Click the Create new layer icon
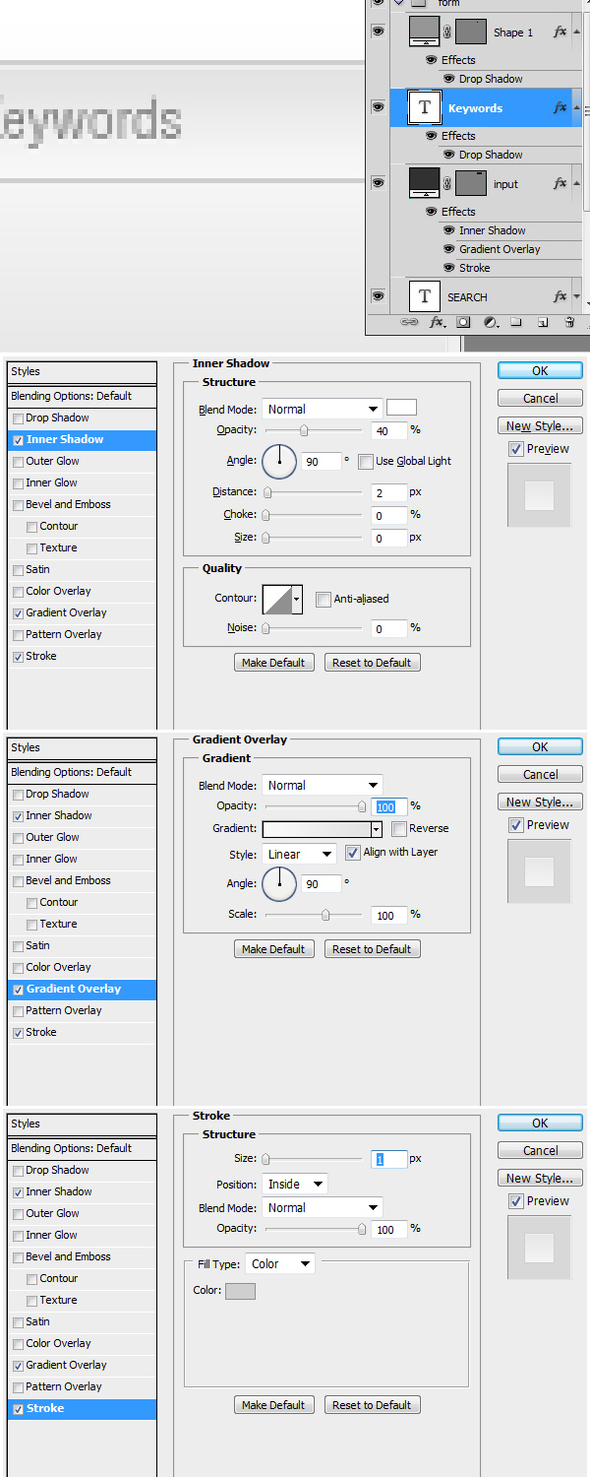 coord(543,322)
